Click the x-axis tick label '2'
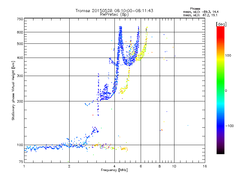 click(69, 166)
